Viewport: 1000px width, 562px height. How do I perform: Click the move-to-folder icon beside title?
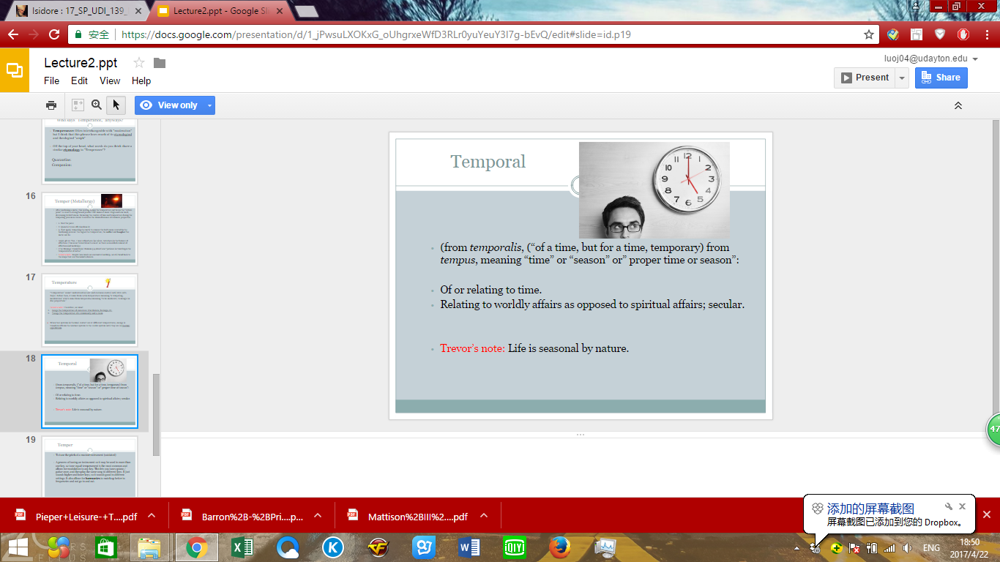point(160,63)
